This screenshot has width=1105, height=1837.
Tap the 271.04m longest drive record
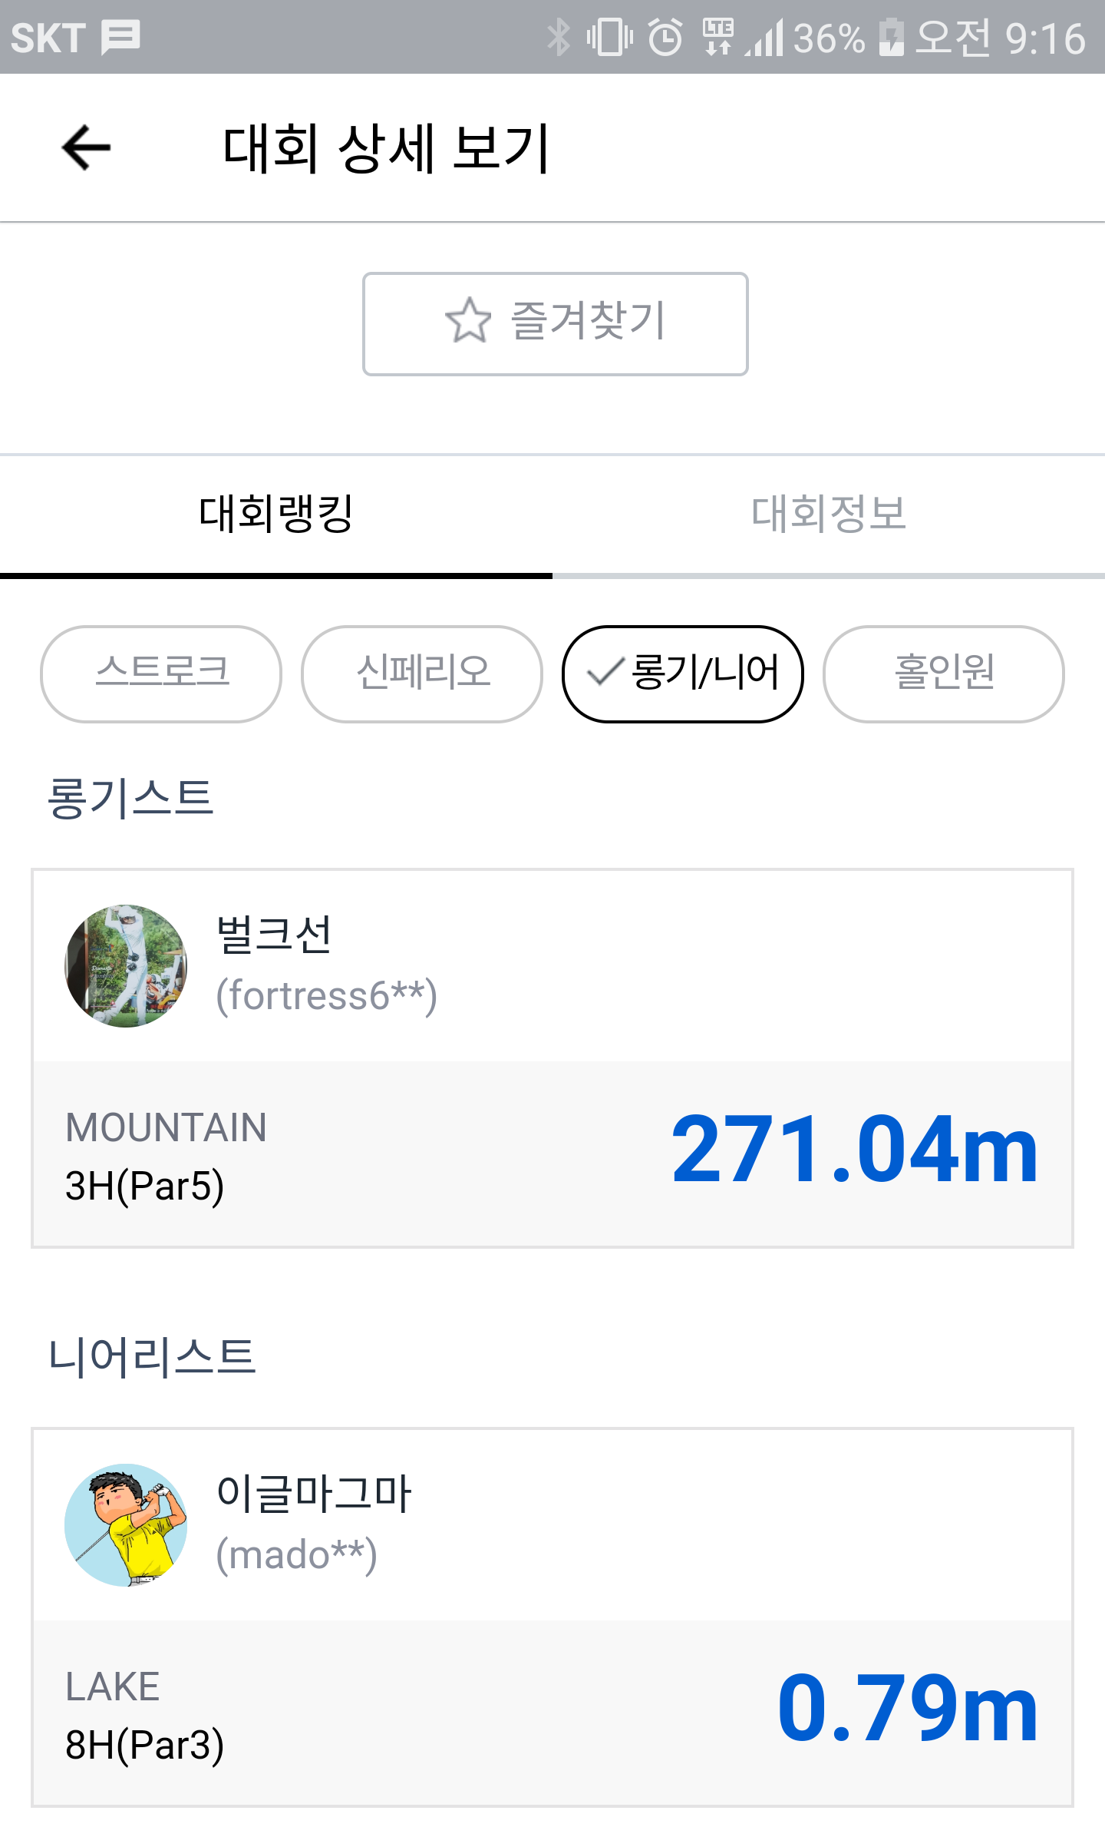pyautogui.click(x=854, y=1150)
